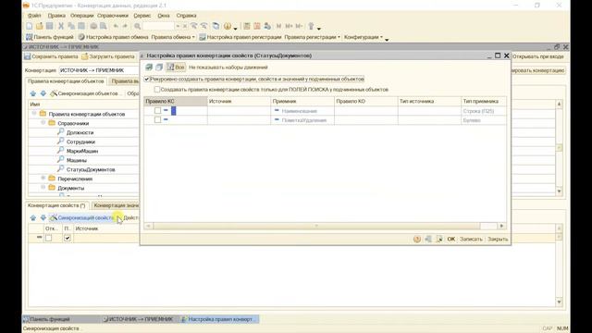This screenshot has height=333, width=592.
Task: Click Все toggle button in dialog toolbar
Action: click(176, 68)
